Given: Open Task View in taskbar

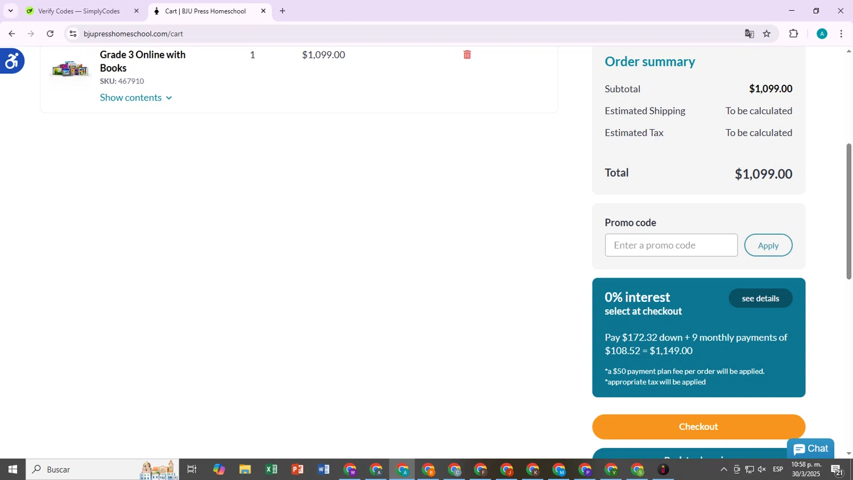Looking at the screenshot, I should click(192, 469).
